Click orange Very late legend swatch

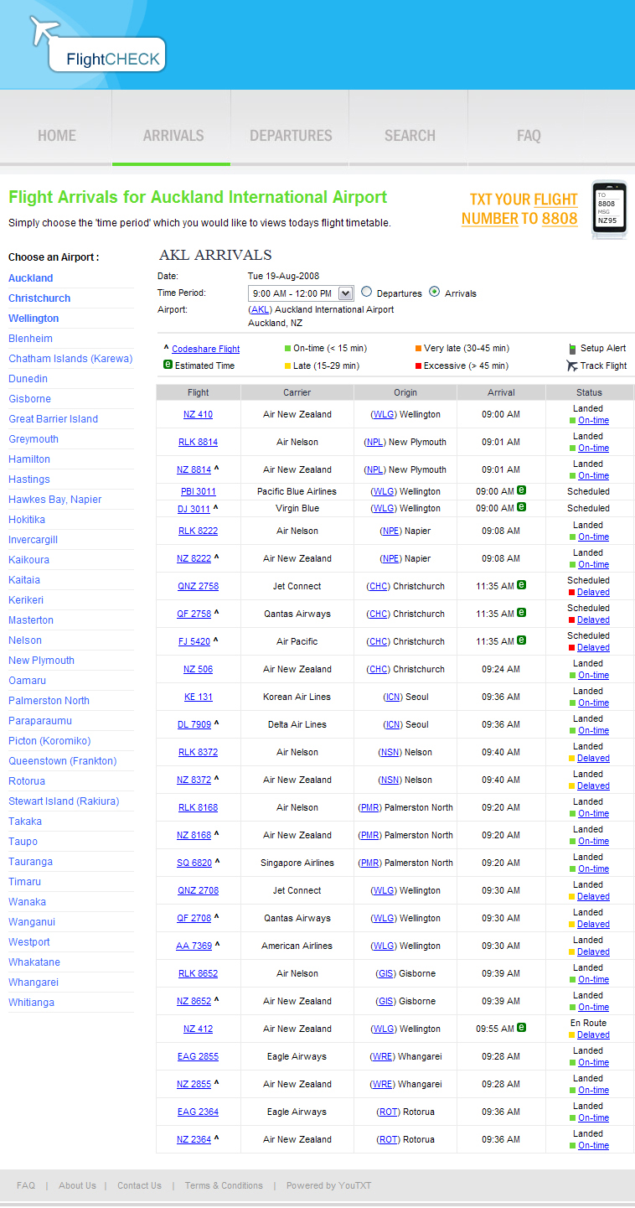click(x=418, y=349)
